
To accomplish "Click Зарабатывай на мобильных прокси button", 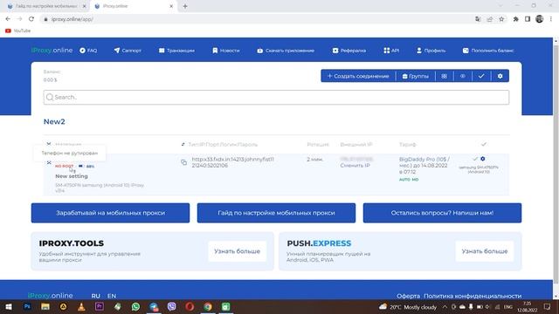I will (111, 213).
